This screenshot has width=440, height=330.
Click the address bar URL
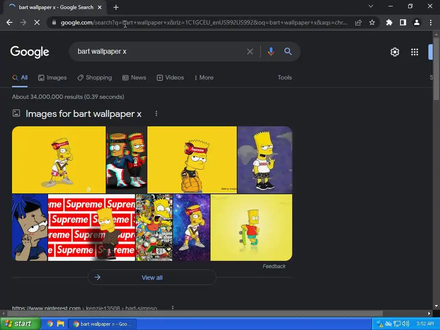[x=204, y=22]
